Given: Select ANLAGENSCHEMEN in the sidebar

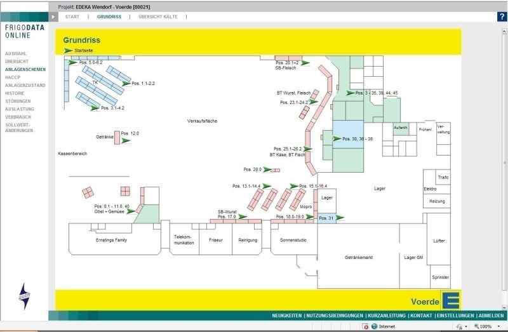Looking at the screenshot, I should 25,69.
